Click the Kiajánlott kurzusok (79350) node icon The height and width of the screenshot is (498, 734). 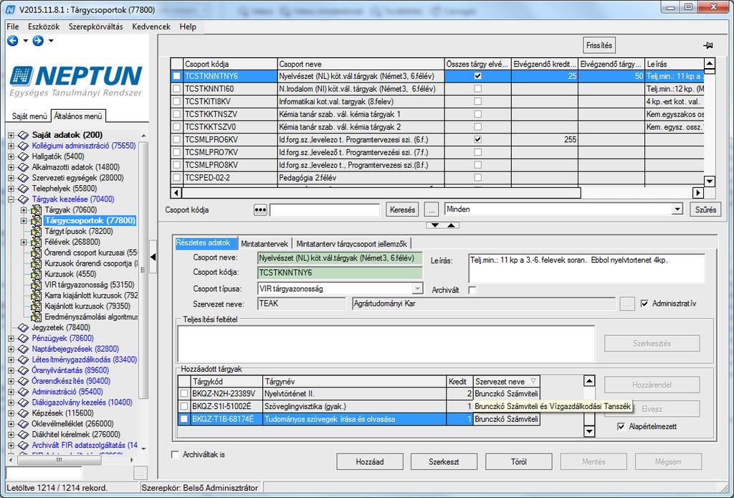point(36,306)
